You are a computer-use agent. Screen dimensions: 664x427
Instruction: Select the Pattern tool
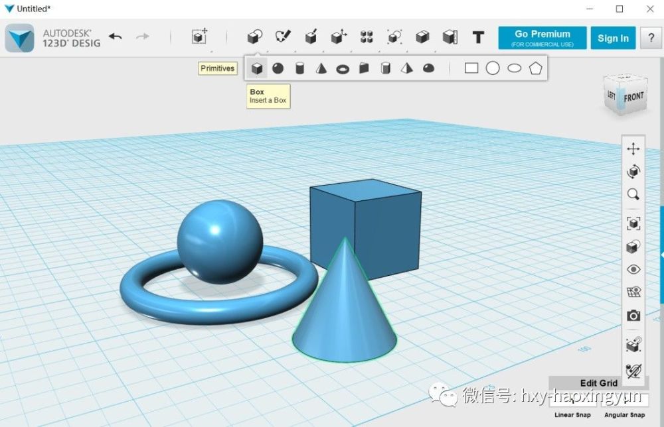(366, 38)
